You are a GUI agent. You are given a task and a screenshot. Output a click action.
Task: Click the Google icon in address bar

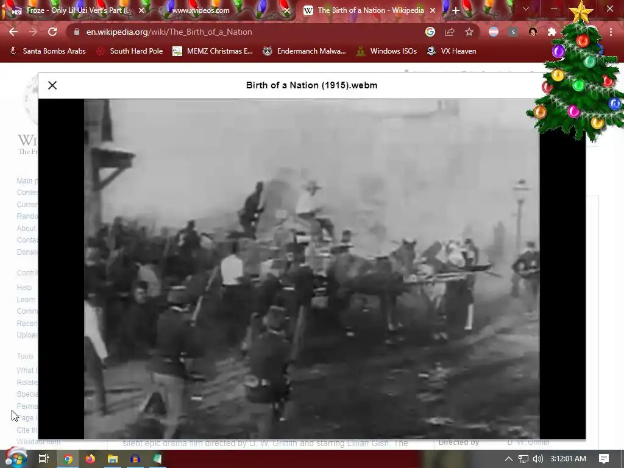coord(430,32)
